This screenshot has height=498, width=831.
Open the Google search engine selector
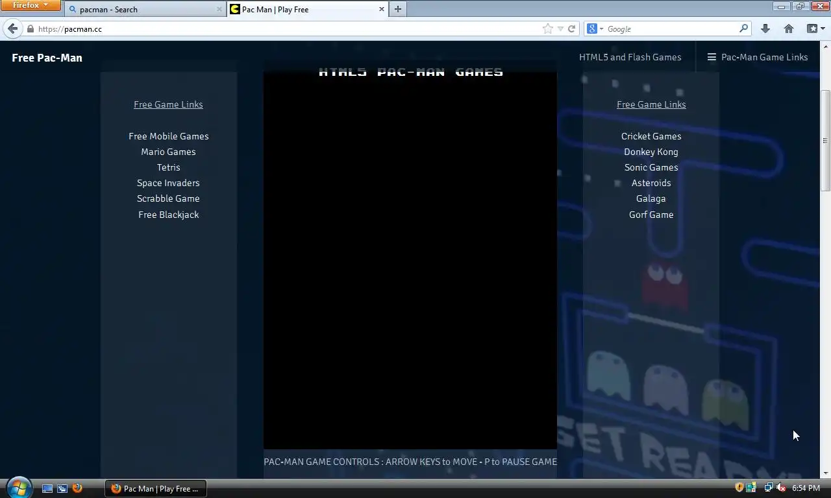click(595, 29)
